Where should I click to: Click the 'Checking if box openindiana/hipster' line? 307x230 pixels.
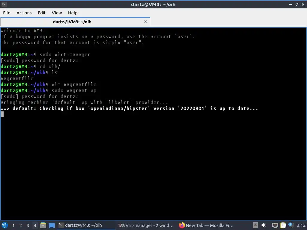pos(129,108)
